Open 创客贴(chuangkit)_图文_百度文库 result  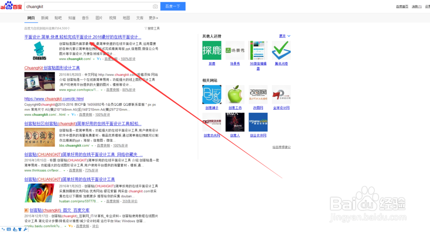59,211
